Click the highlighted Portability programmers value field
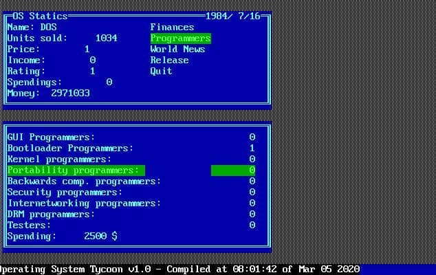Screen dimensions: 436x275 click(x=233, y=170)
